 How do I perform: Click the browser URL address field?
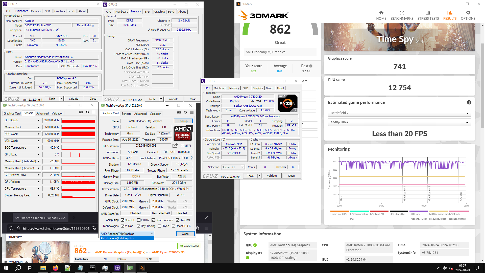coord(56,229)
